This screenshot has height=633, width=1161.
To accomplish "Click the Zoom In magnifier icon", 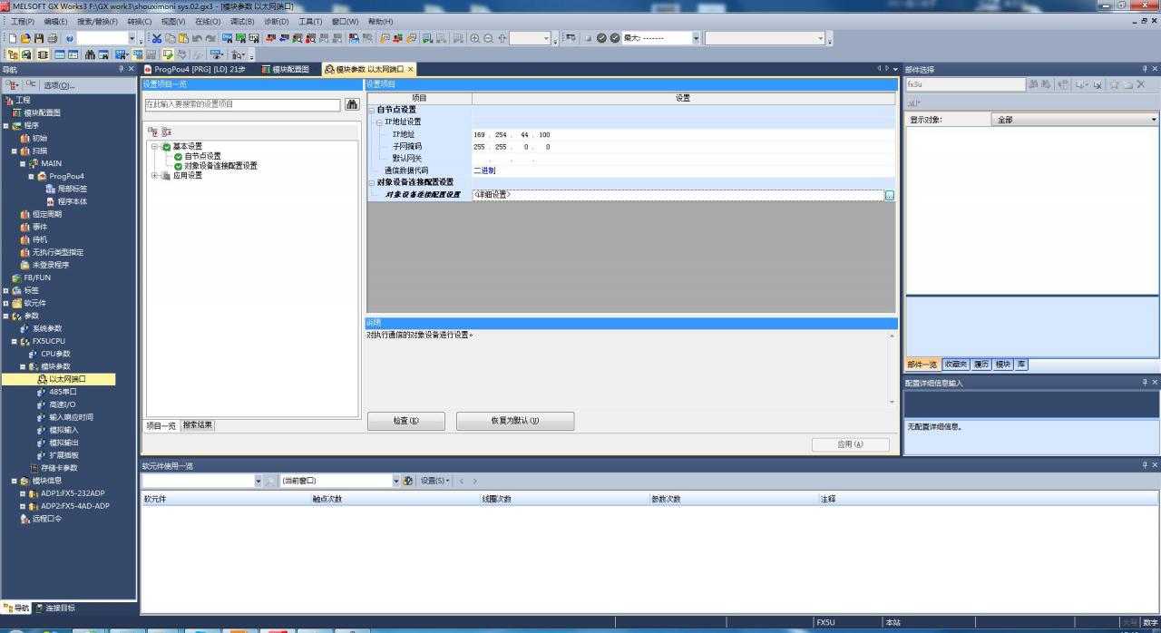I will point(475,38).
